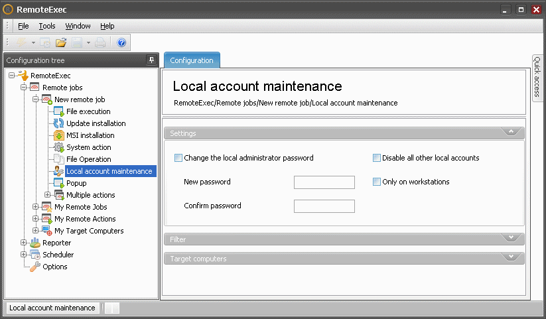Maximize the RemoteExec window

tap(521, 10)
